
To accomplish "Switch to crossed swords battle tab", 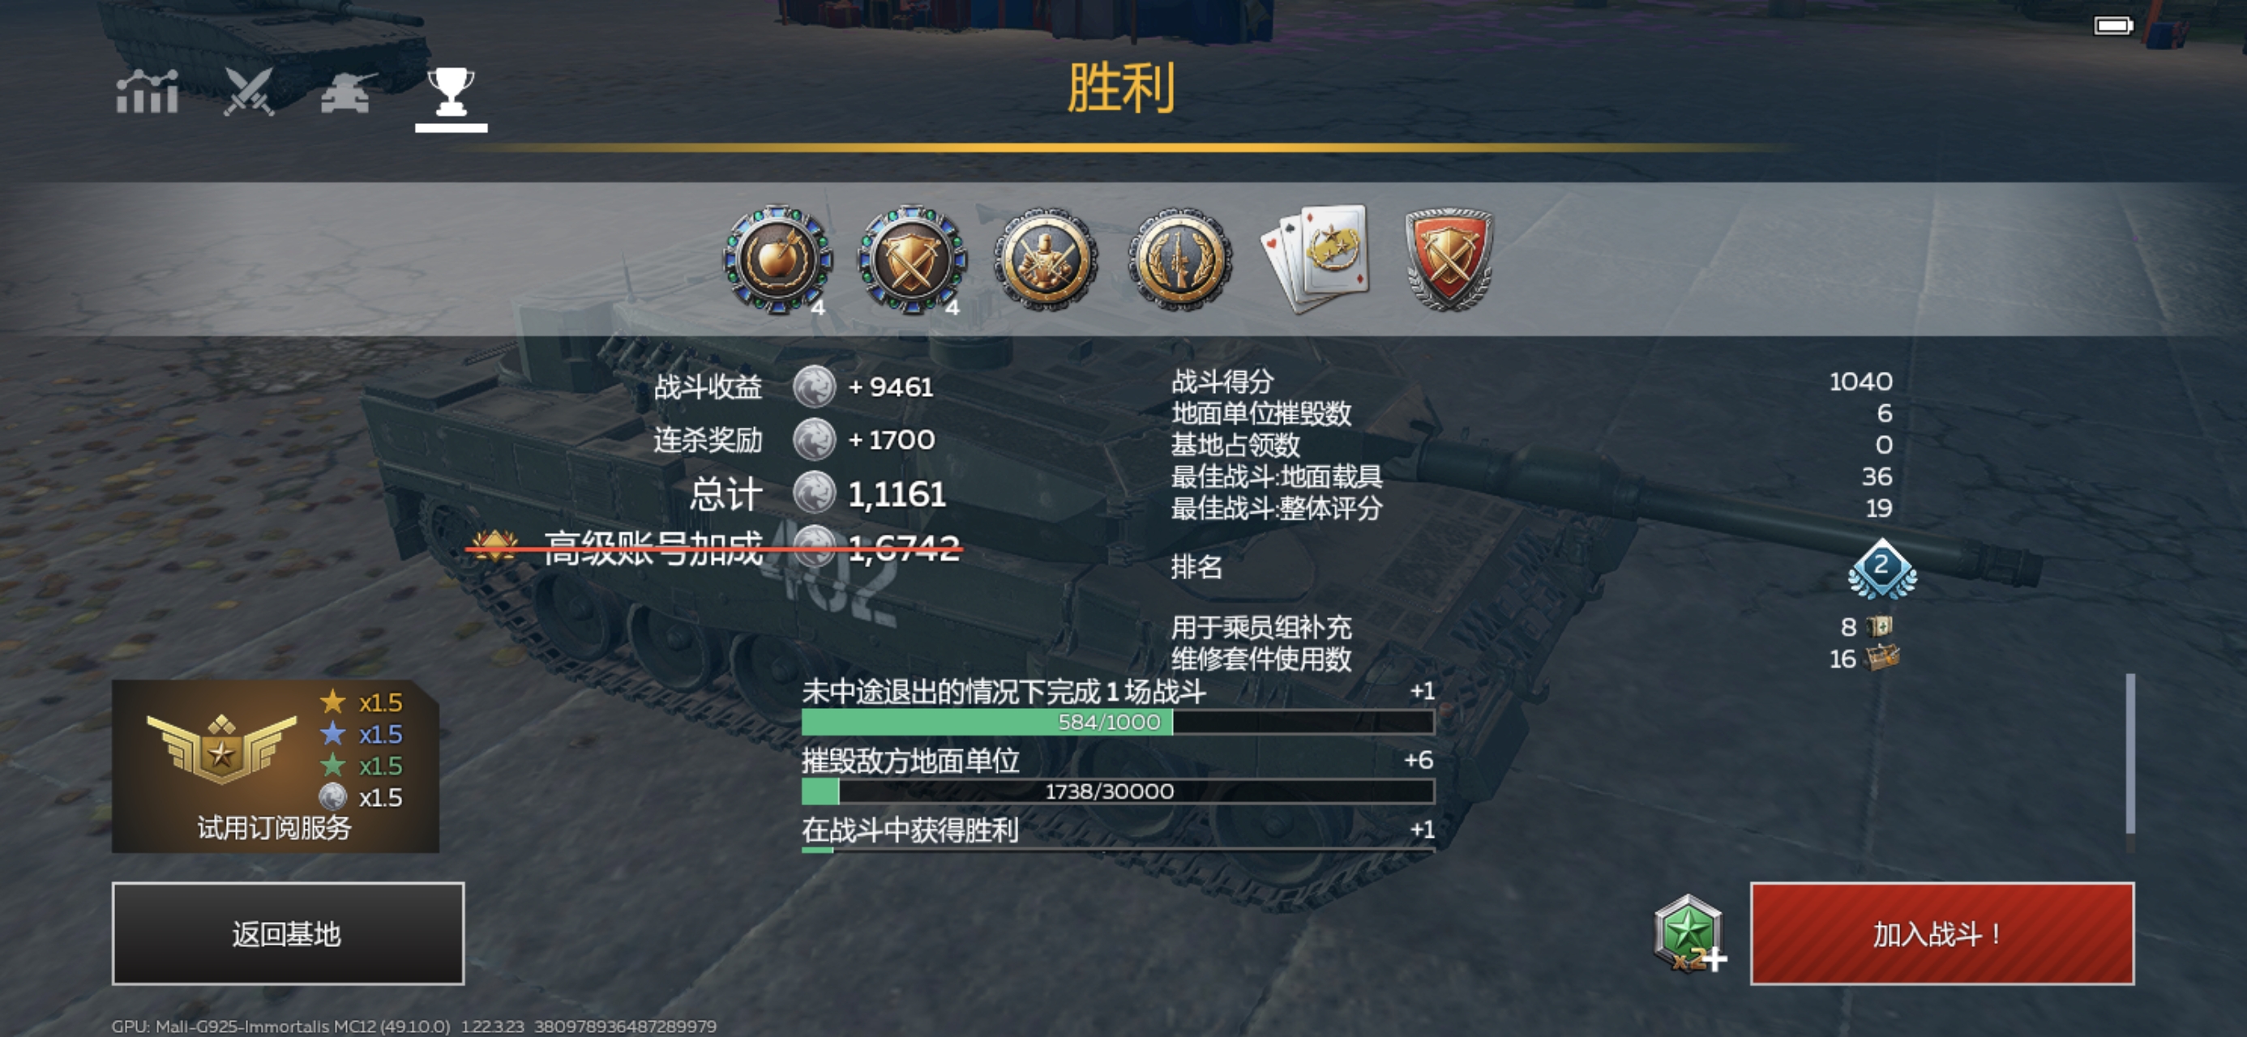I will pyautogui.click(x=249, y=92).
